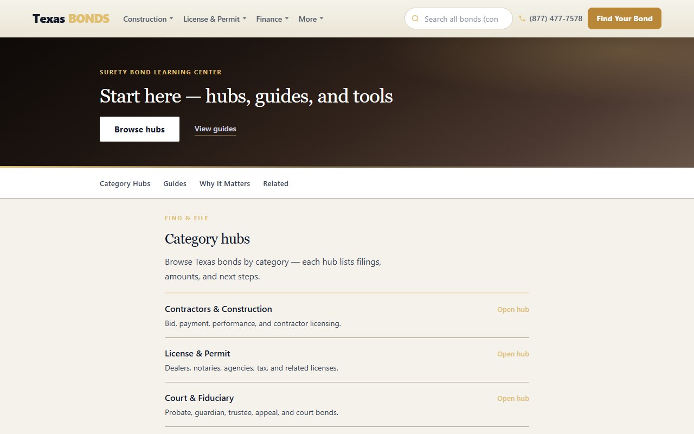Click the "Bid, payment, performance" description text
Viewport: 694px width, 434px height.
(253, 323)
